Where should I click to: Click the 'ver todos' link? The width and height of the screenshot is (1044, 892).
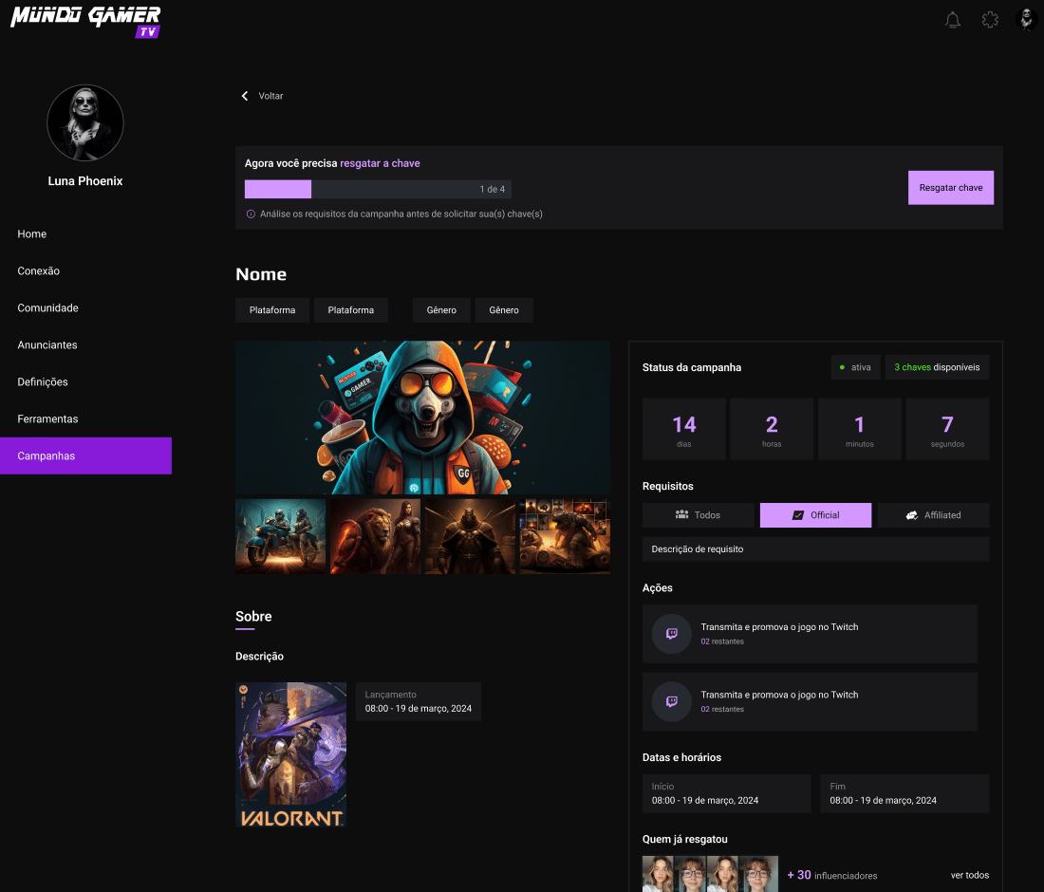[969, 875]
